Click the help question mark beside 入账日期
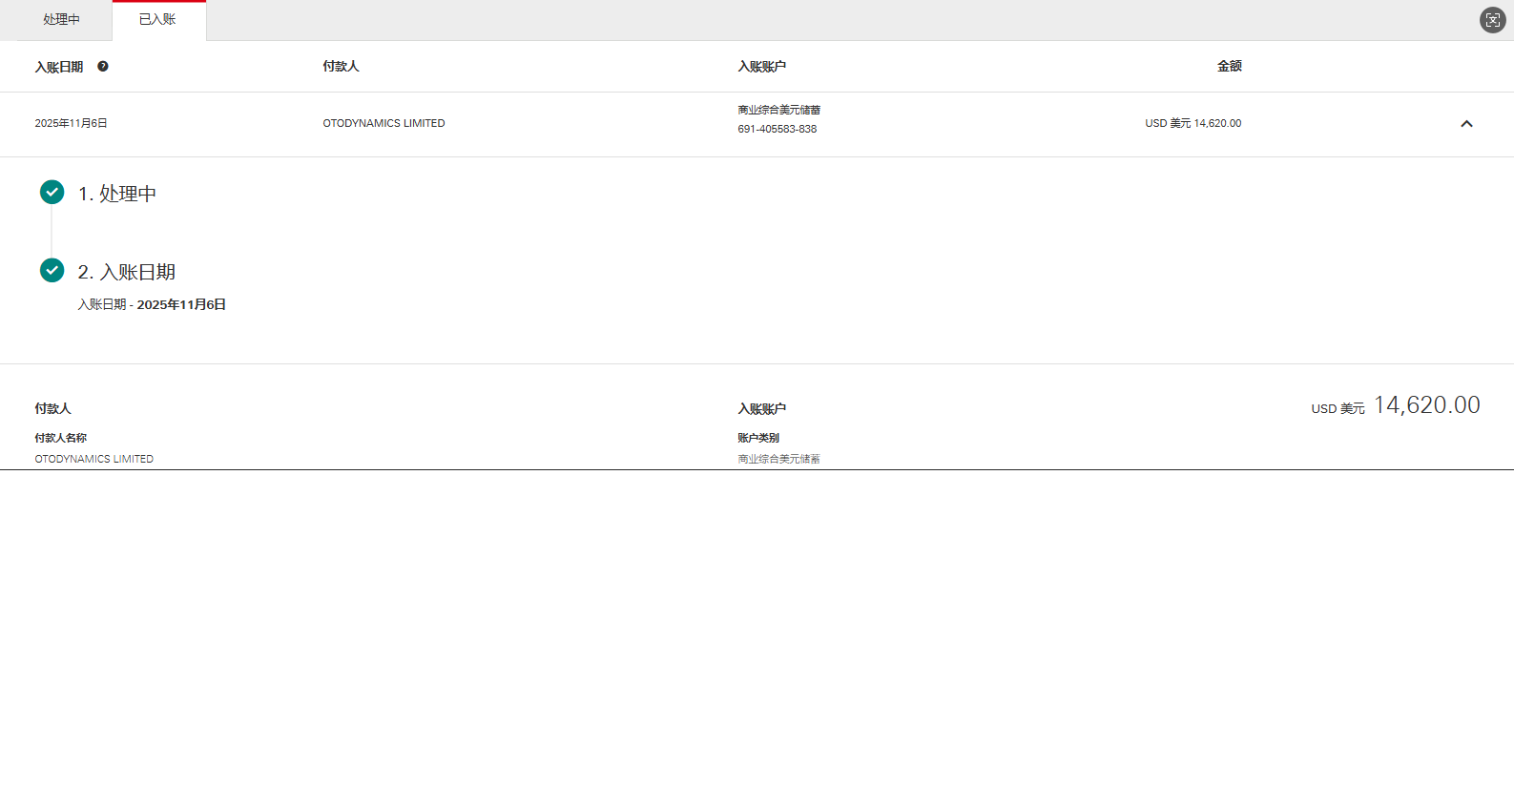Viewport: 1514px width, 785px height. point(103,67)
